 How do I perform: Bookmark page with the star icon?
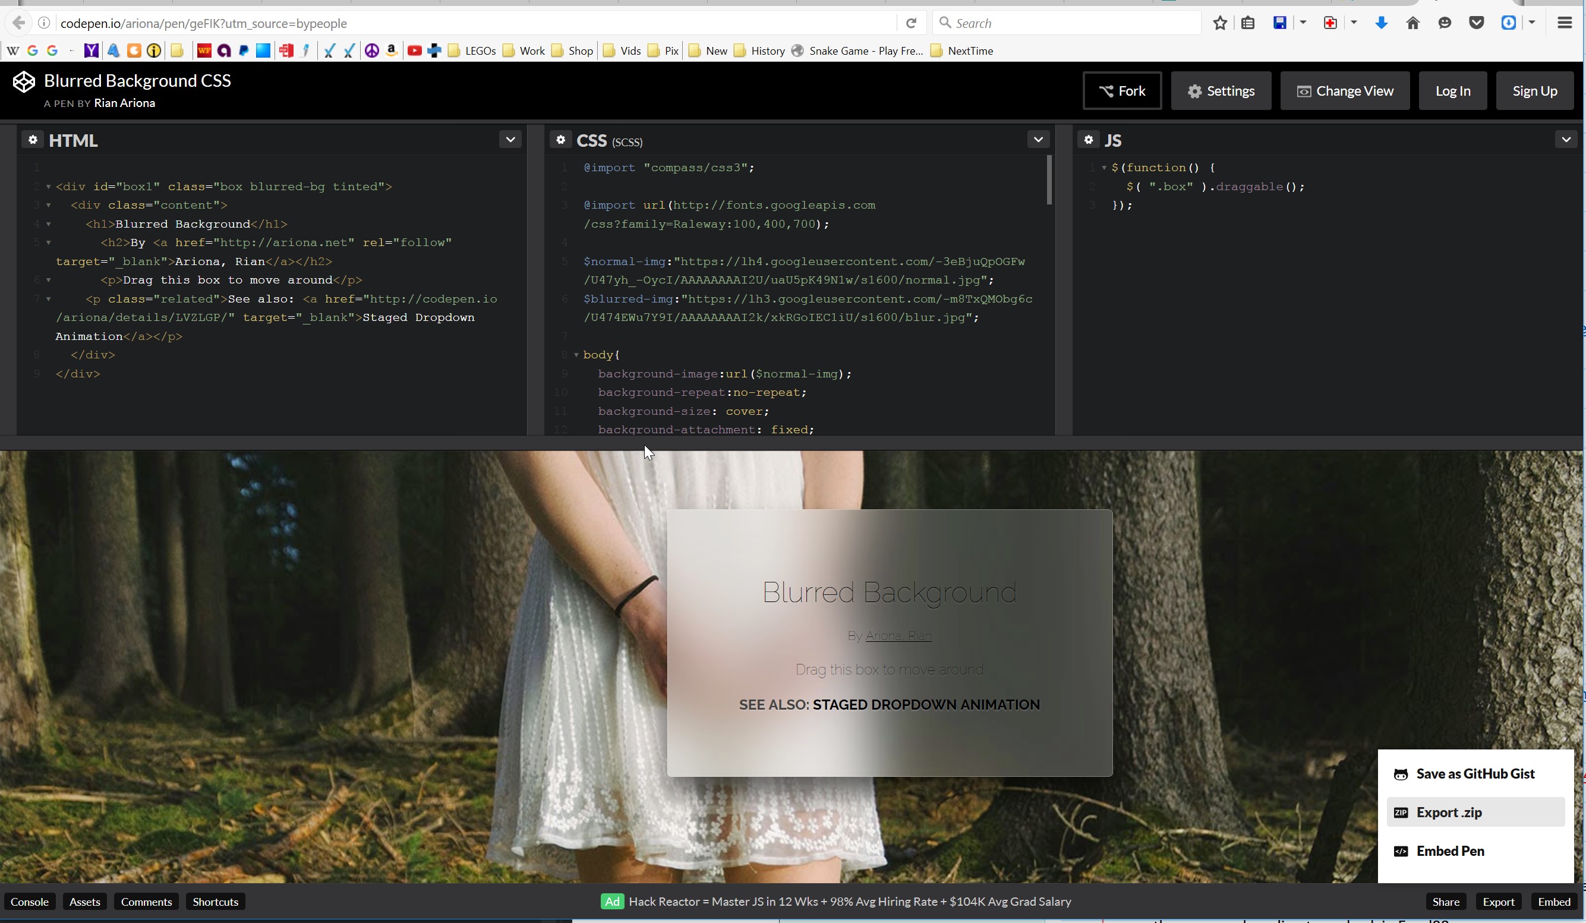1220,23
